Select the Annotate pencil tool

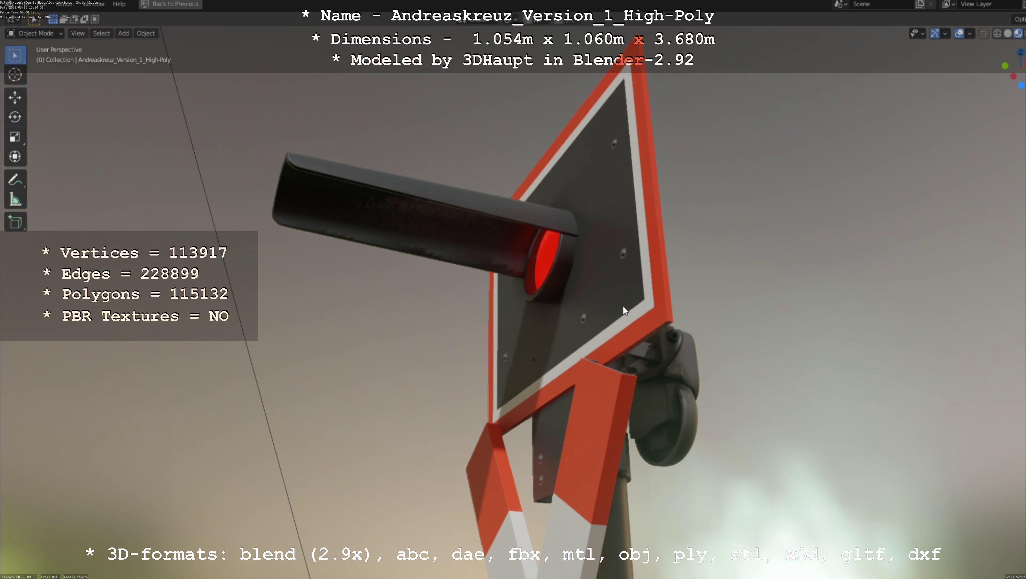click(15, 180)
